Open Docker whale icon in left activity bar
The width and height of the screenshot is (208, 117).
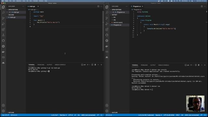(3, 52)
